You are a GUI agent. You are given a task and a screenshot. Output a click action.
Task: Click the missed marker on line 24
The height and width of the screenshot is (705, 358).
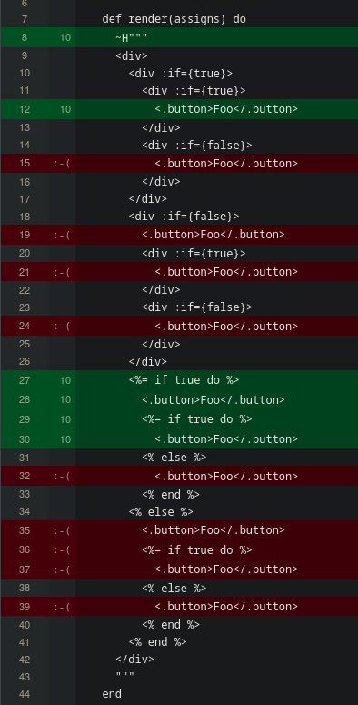click(x=62, y=326)
